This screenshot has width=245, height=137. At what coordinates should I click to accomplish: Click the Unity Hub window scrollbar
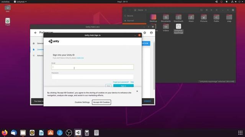tap(154, 66)
